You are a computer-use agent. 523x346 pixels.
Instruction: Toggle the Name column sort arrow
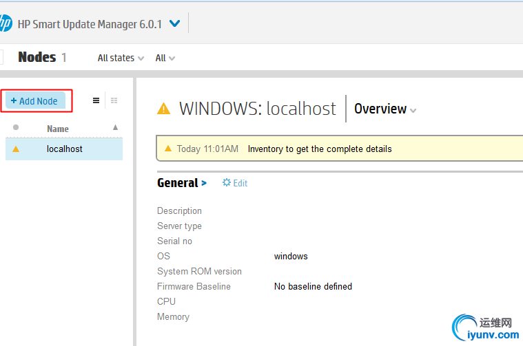[x=115, y=127]
